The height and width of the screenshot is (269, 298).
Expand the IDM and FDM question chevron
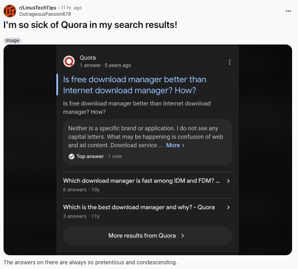coord(228,181)
